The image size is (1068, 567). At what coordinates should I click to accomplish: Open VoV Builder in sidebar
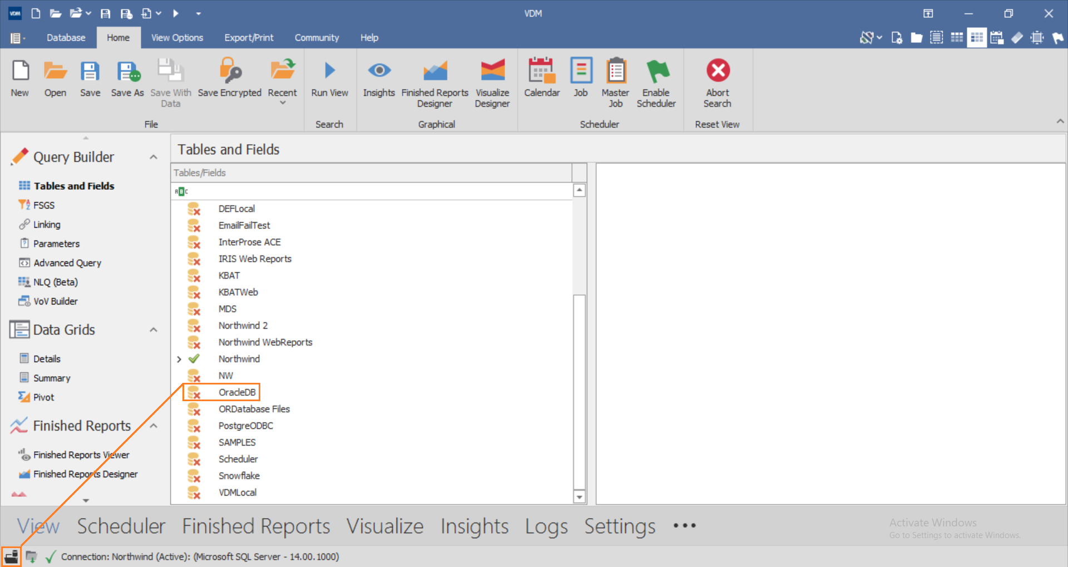56,302
